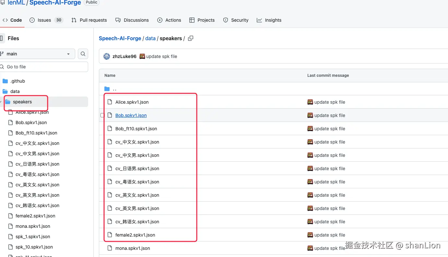448x257 pixels.
Task: Open cv_韩语女.spkv1.json in the file tree
Action: click(x=37, y=205)
